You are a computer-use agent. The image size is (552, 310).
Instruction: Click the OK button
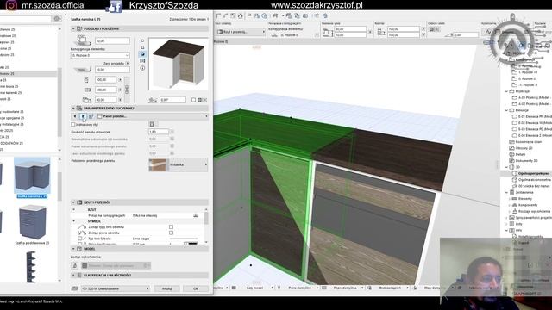tap(196, 288)
